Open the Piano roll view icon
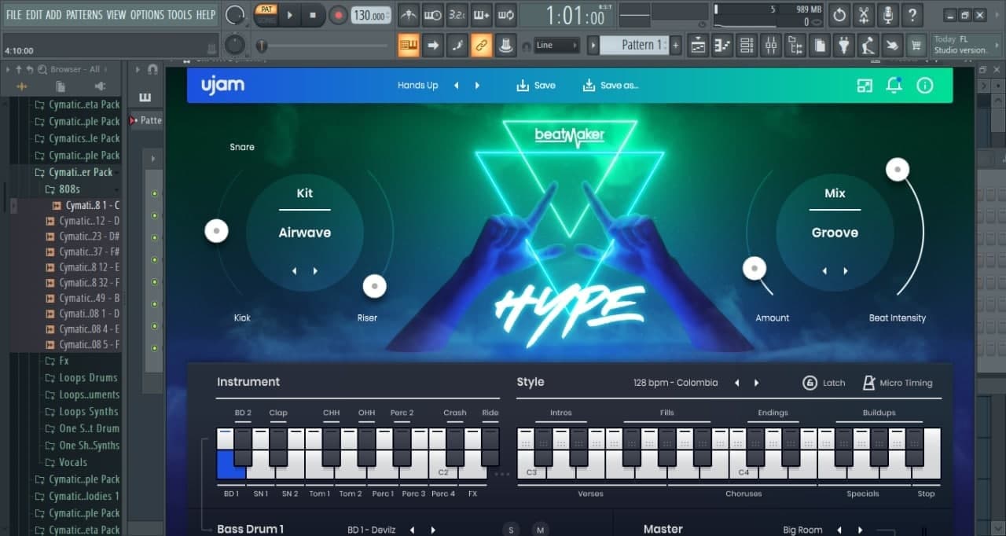Viewport: 1006px width, 536px height. (x=722, y=45)
